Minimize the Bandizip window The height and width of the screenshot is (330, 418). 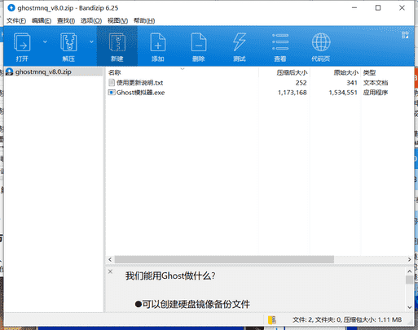(x=354, y=8)
